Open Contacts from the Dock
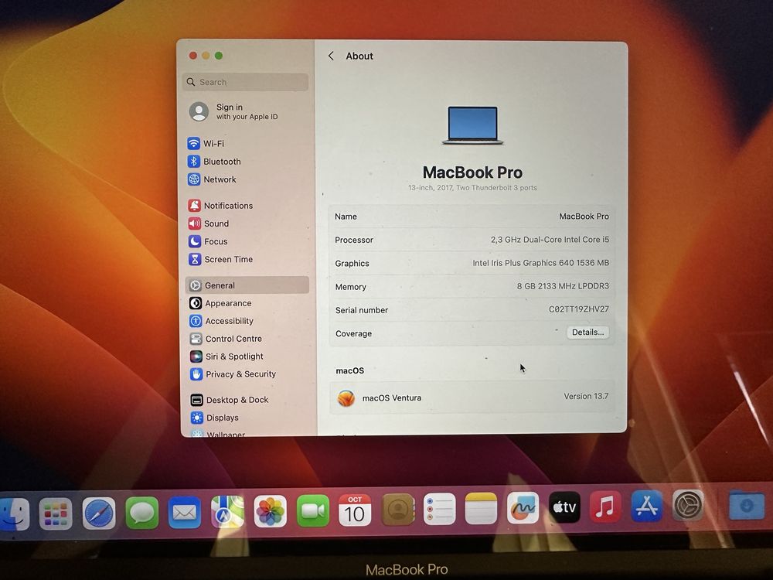 tap(398, 510)
